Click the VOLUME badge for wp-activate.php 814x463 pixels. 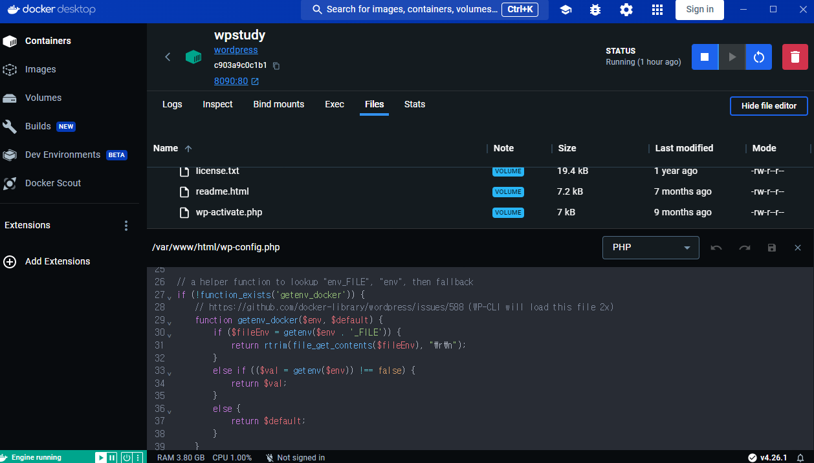click(508, 213)
